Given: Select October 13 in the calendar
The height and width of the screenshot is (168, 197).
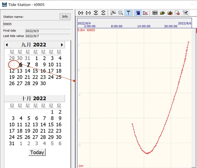Looking at the screenshot, I should pyautogui.click(x=35, y=125).
